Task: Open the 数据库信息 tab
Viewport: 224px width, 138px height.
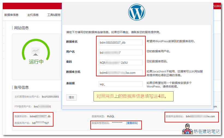Action: [11, 15]
